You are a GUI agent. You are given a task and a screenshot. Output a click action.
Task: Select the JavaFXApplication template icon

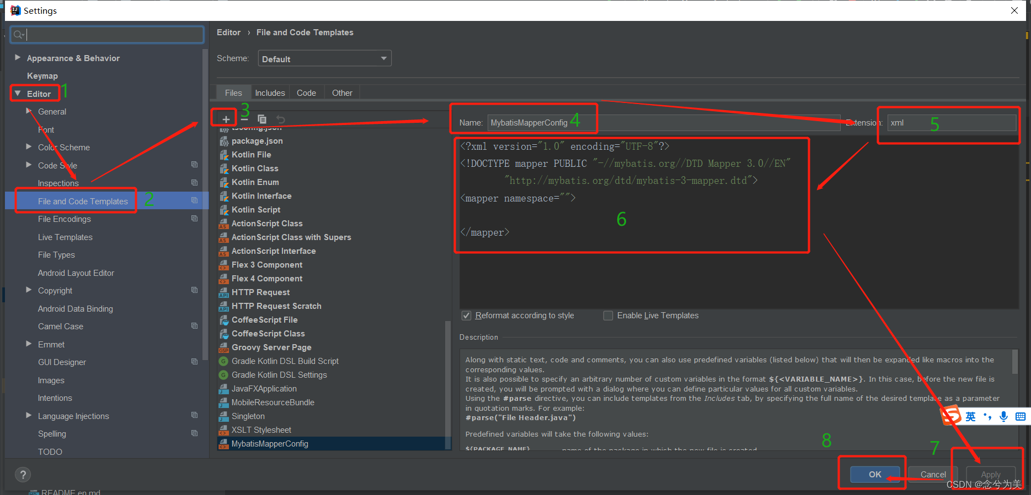(224, 389)
